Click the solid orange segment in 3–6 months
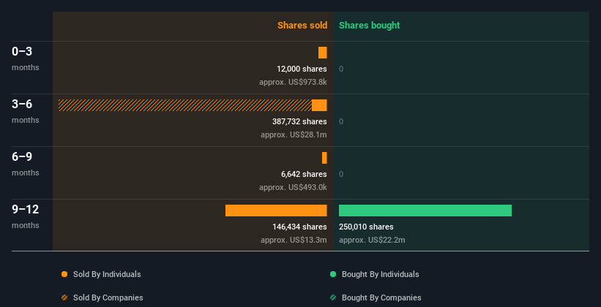The image size is (601, 307). coord(319,105)
